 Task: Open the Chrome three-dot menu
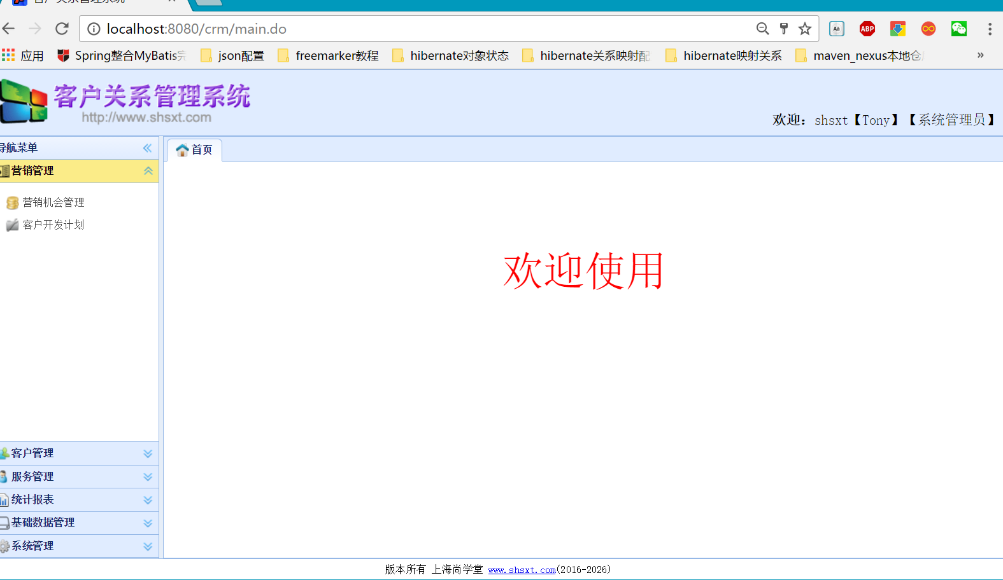tap(989, 29)
